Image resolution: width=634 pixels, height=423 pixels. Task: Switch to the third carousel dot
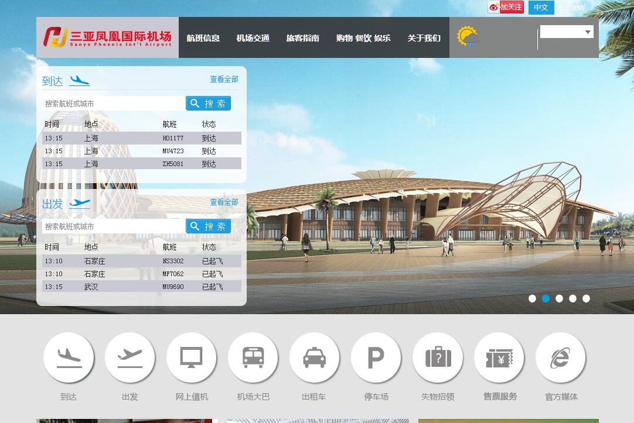click(x=559, y=298)
